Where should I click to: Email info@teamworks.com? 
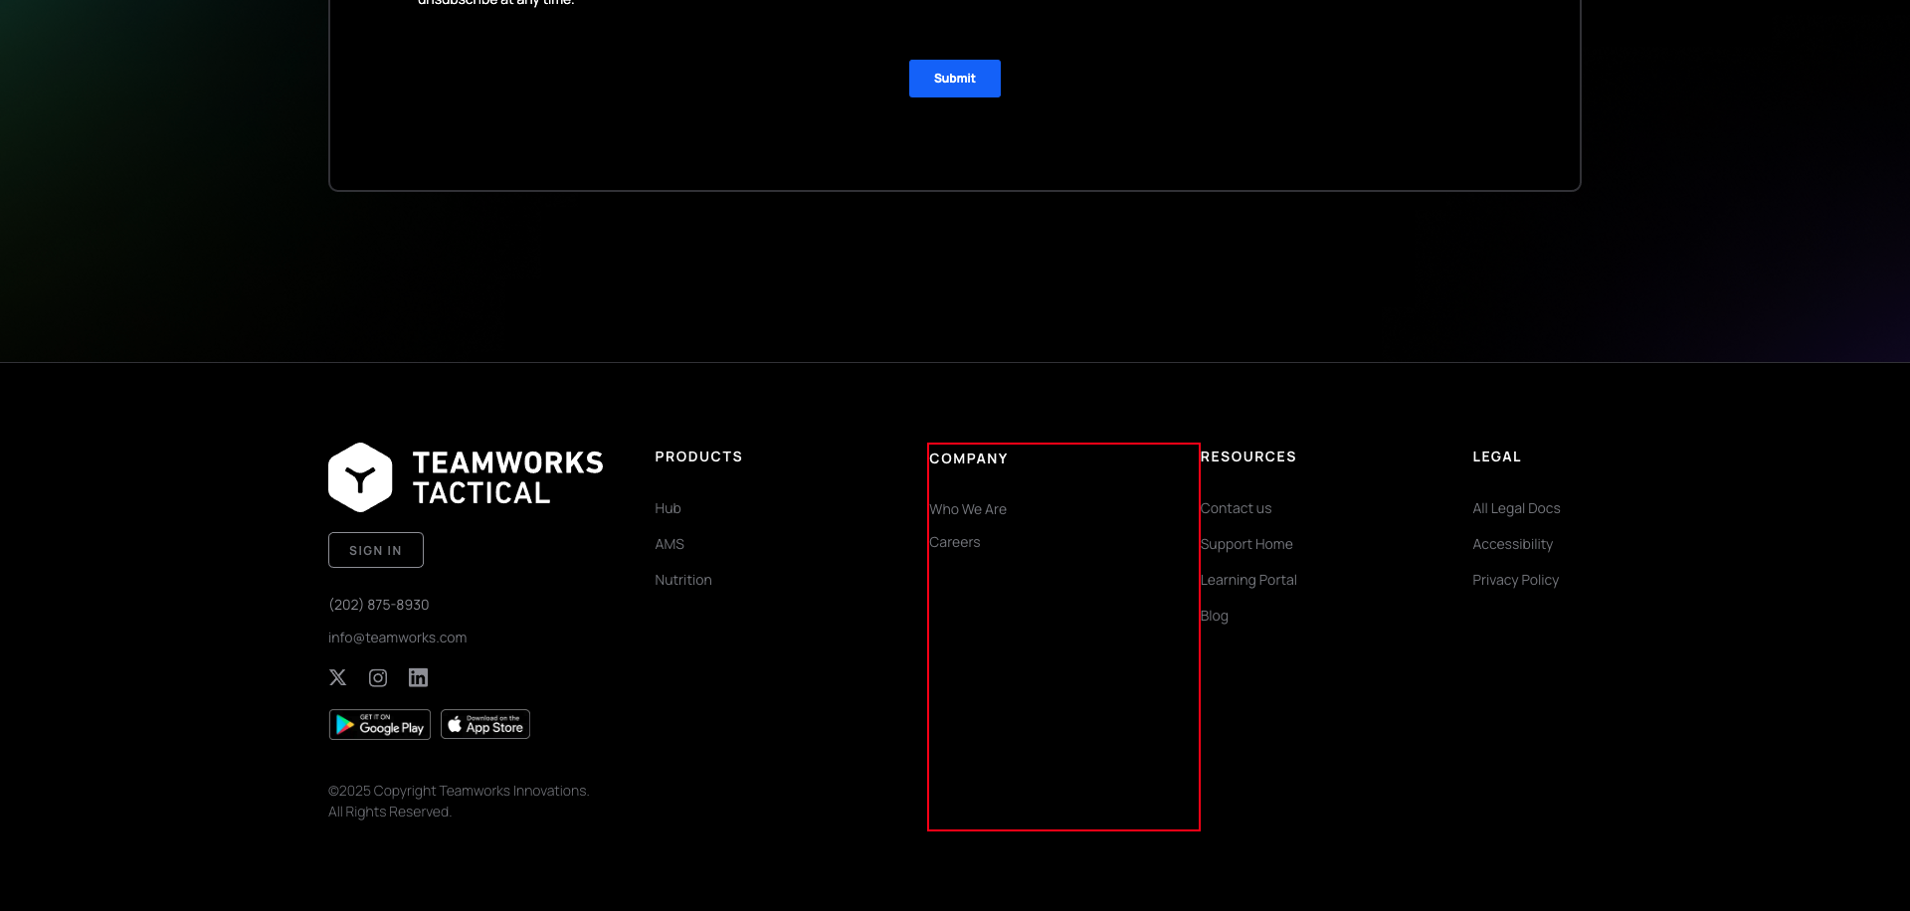point(397,637)
